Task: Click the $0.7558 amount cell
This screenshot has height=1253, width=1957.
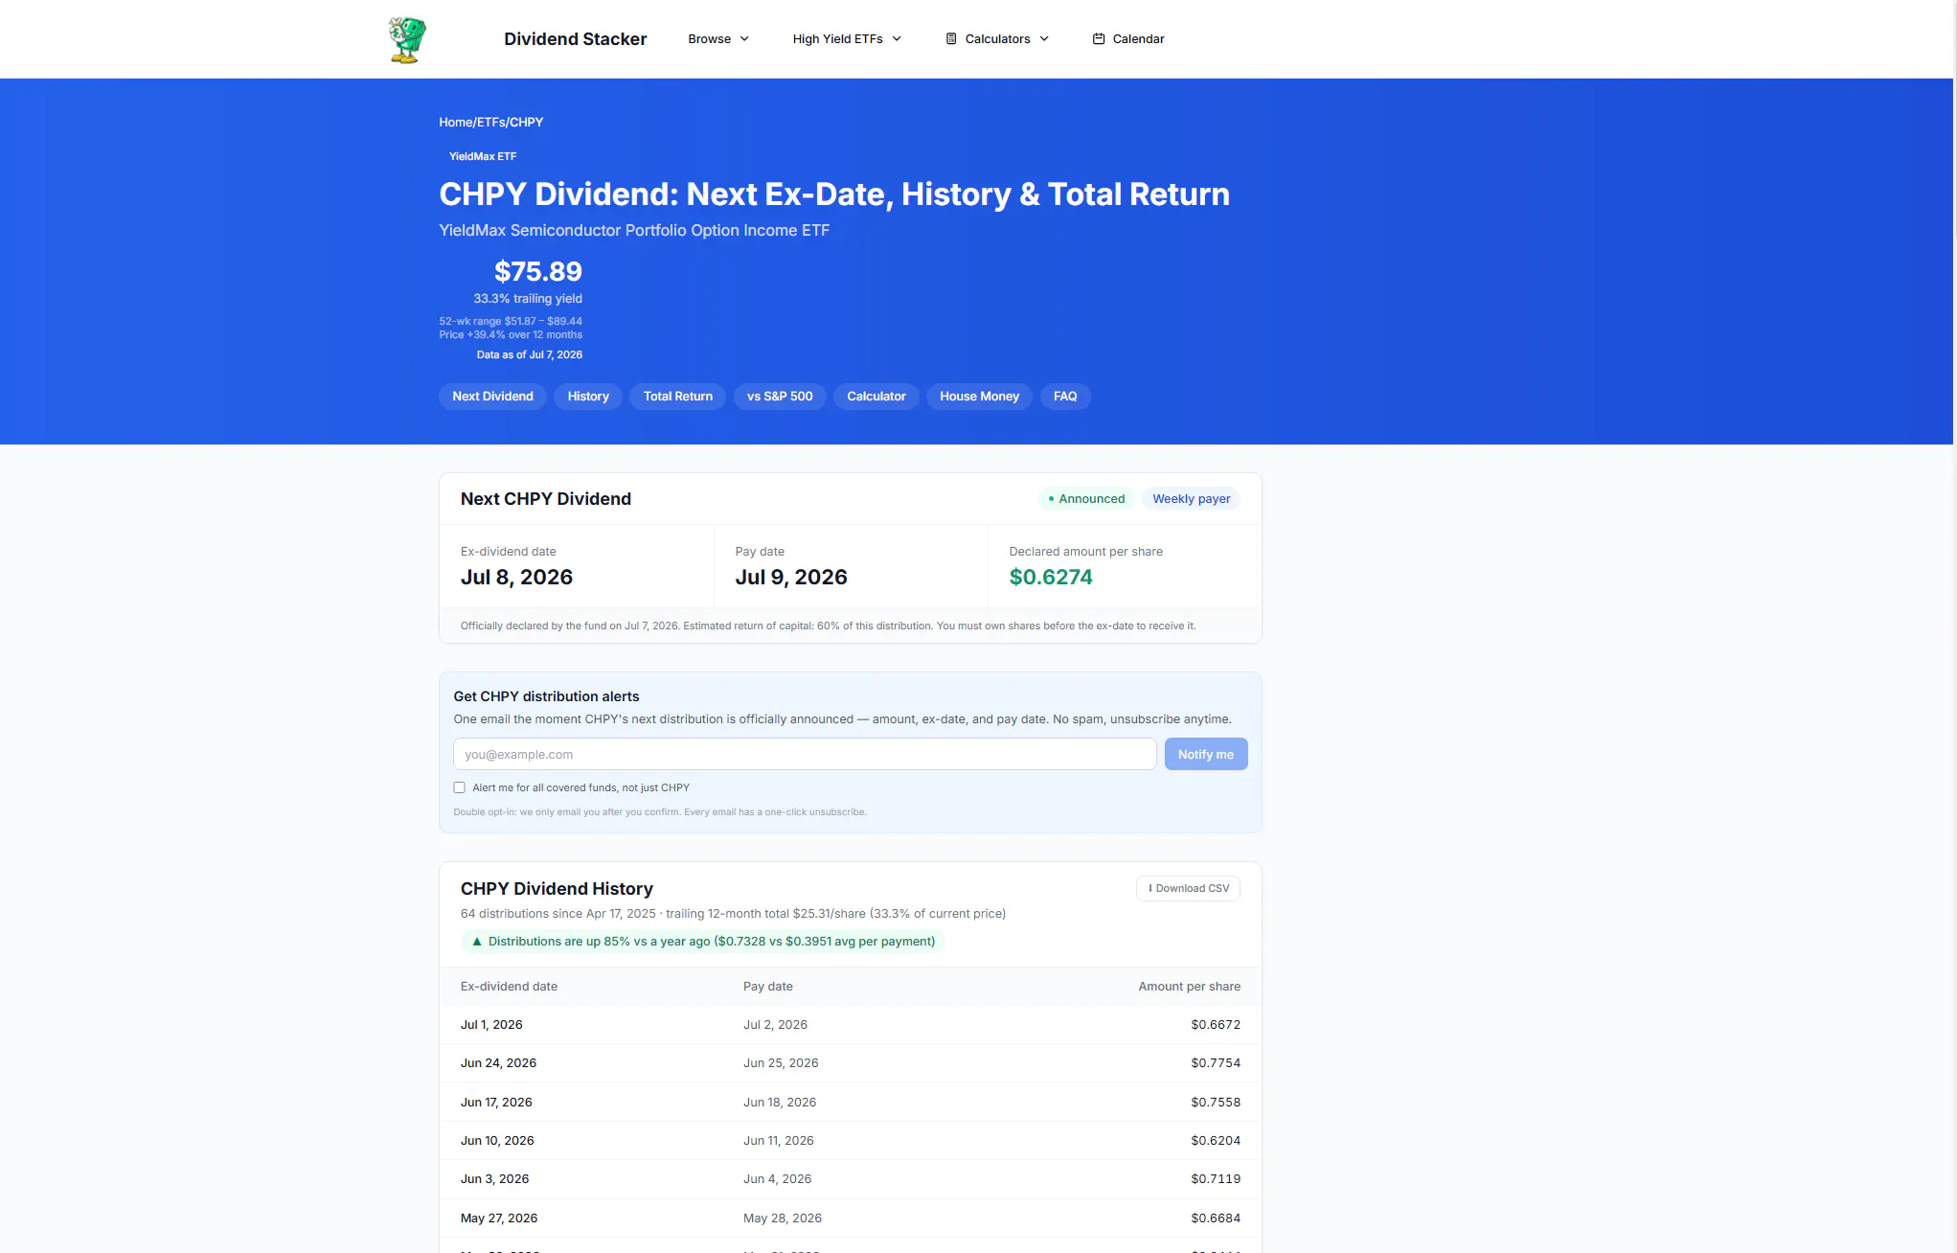Action: (1216, 1103)
